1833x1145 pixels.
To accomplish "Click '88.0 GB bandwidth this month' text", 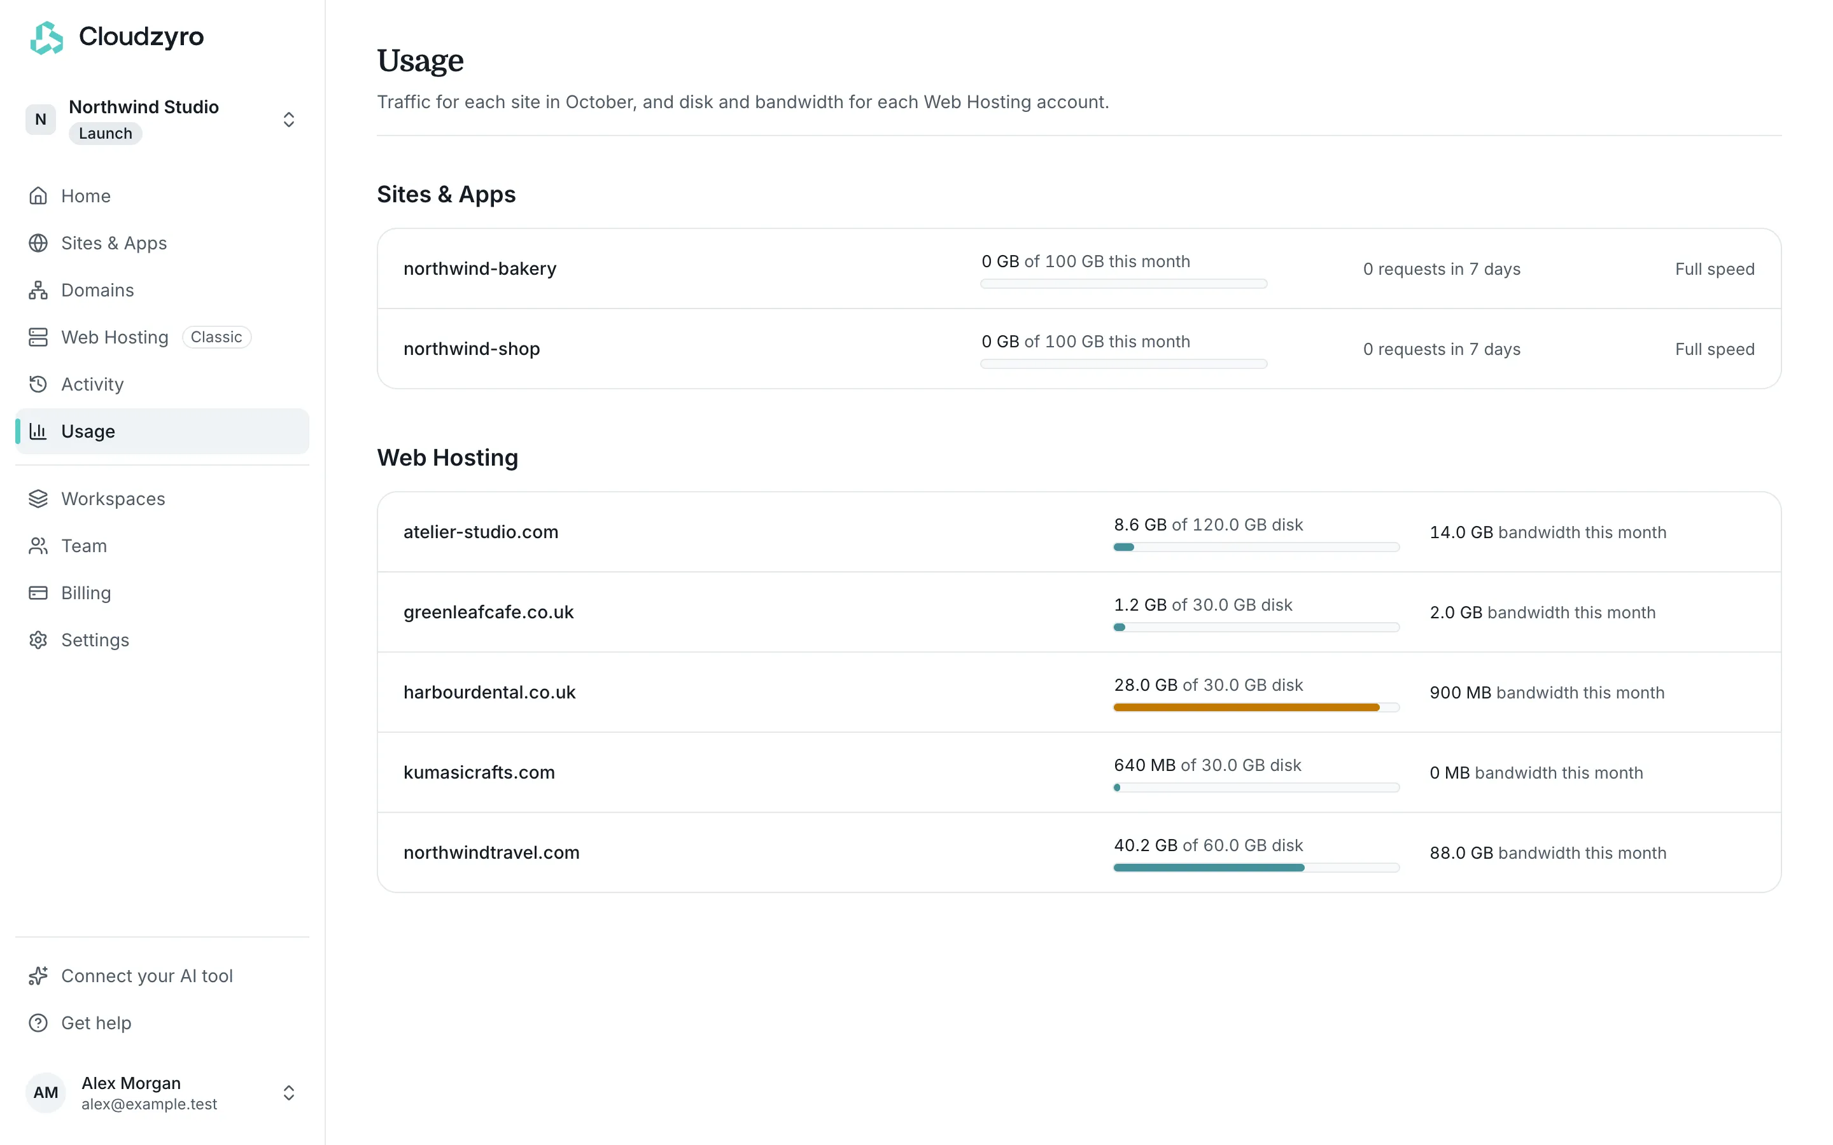I will (1547, 854).
